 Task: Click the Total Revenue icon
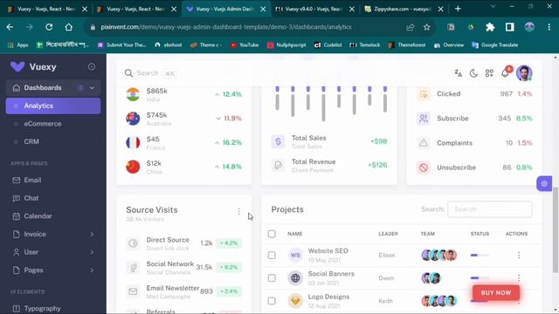(x=278, y=165)
